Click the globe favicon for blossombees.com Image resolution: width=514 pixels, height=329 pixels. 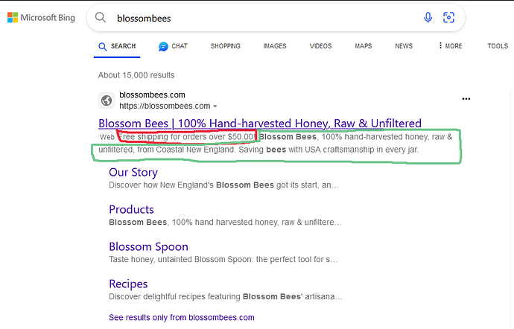click(107, 100)
